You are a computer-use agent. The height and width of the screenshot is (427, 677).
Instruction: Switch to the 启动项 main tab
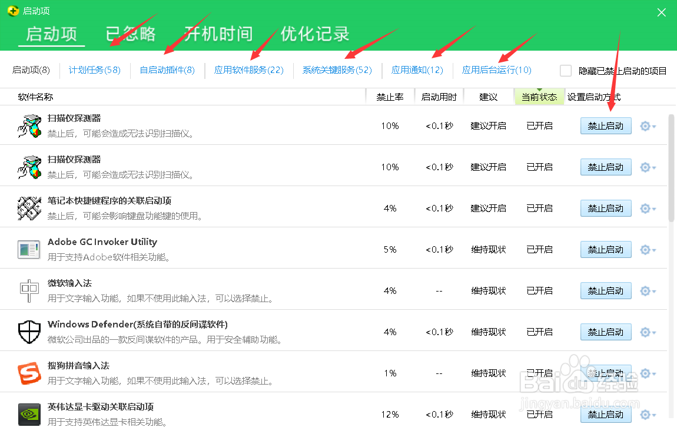51,34
